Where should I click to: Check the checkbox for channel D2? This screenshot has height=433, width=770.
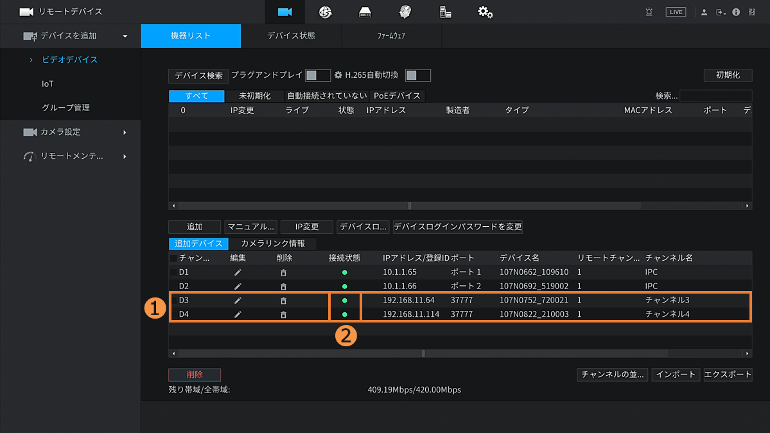173,287
